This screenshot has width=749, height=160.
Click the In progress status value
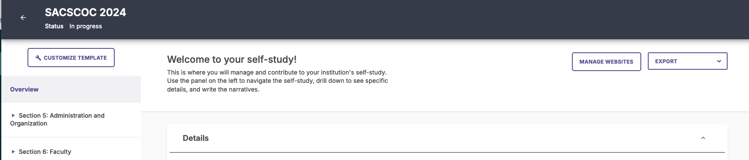(86, 26)
